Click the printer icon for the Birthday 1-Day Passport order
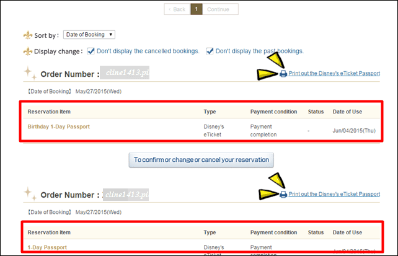398x256 pixels. click(x=283, y=74)
